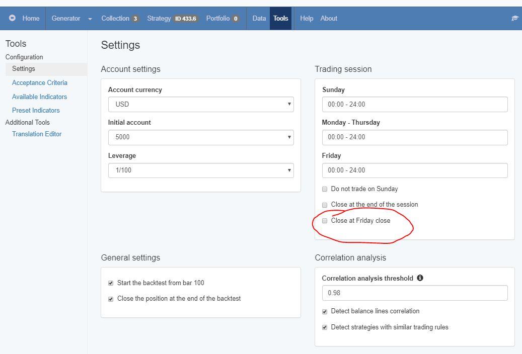Click the Friday trading session time field
This screenshot has width=522, height=354.
pos(415,170)
